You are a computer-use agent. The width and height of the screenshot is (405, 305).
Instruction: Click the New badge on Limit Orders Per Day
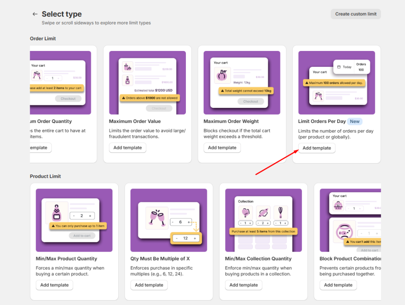click(355, 122)
